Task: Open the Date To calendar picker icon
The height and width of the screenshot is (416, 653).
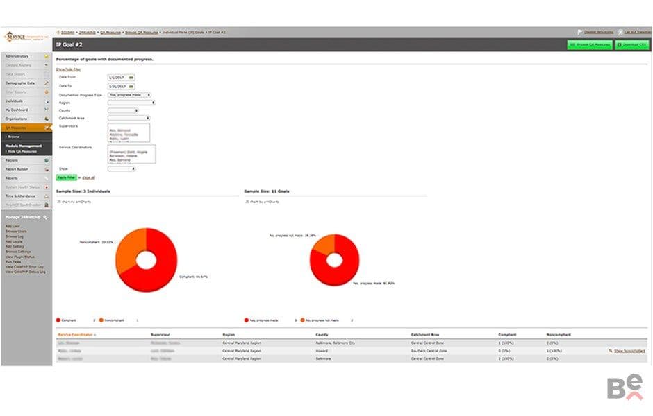Action: (131, 87)
